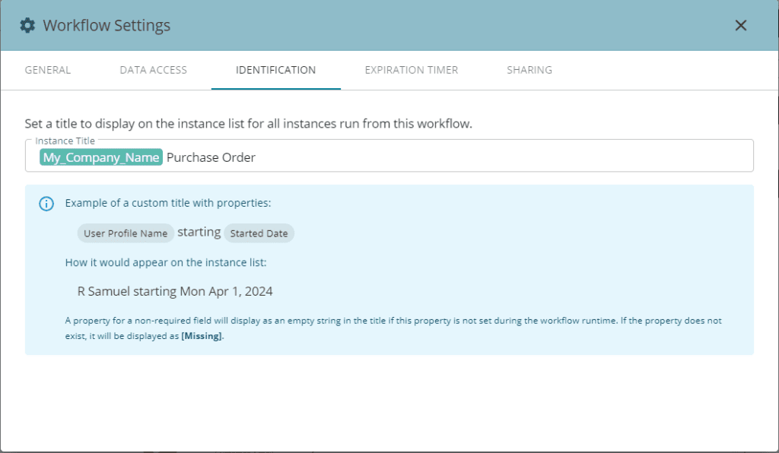Open the Sharing tab
Screen dimensions: 779x453
pyautogui.click(x=529, y=70)
